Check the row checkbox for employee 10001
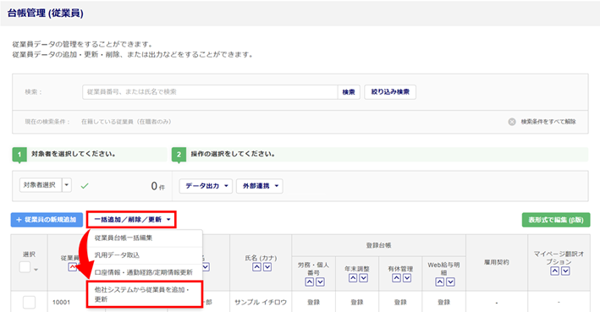This screenshot has height=312, width=600. click(x=29, y=302)
